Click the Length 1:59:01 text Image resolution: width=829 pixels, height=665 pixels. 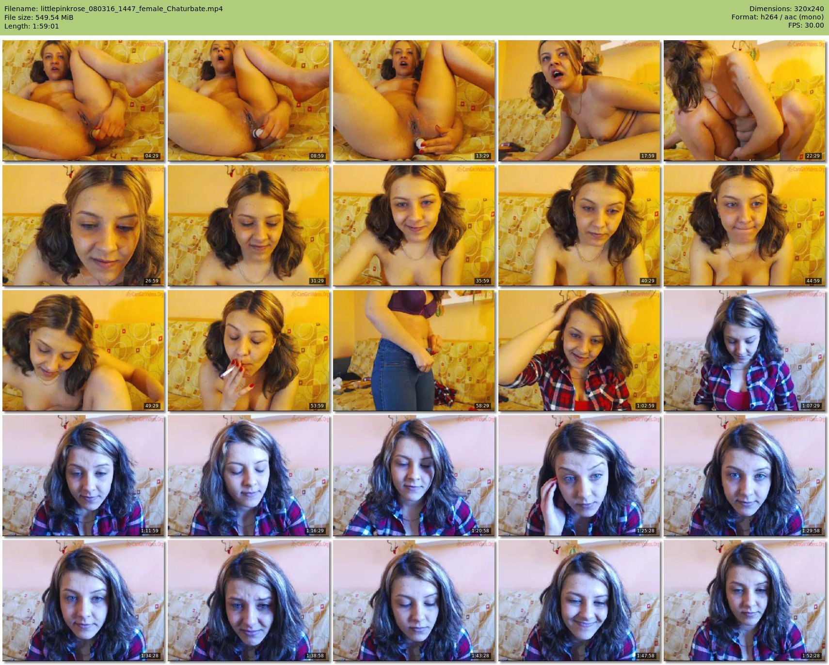32,26
